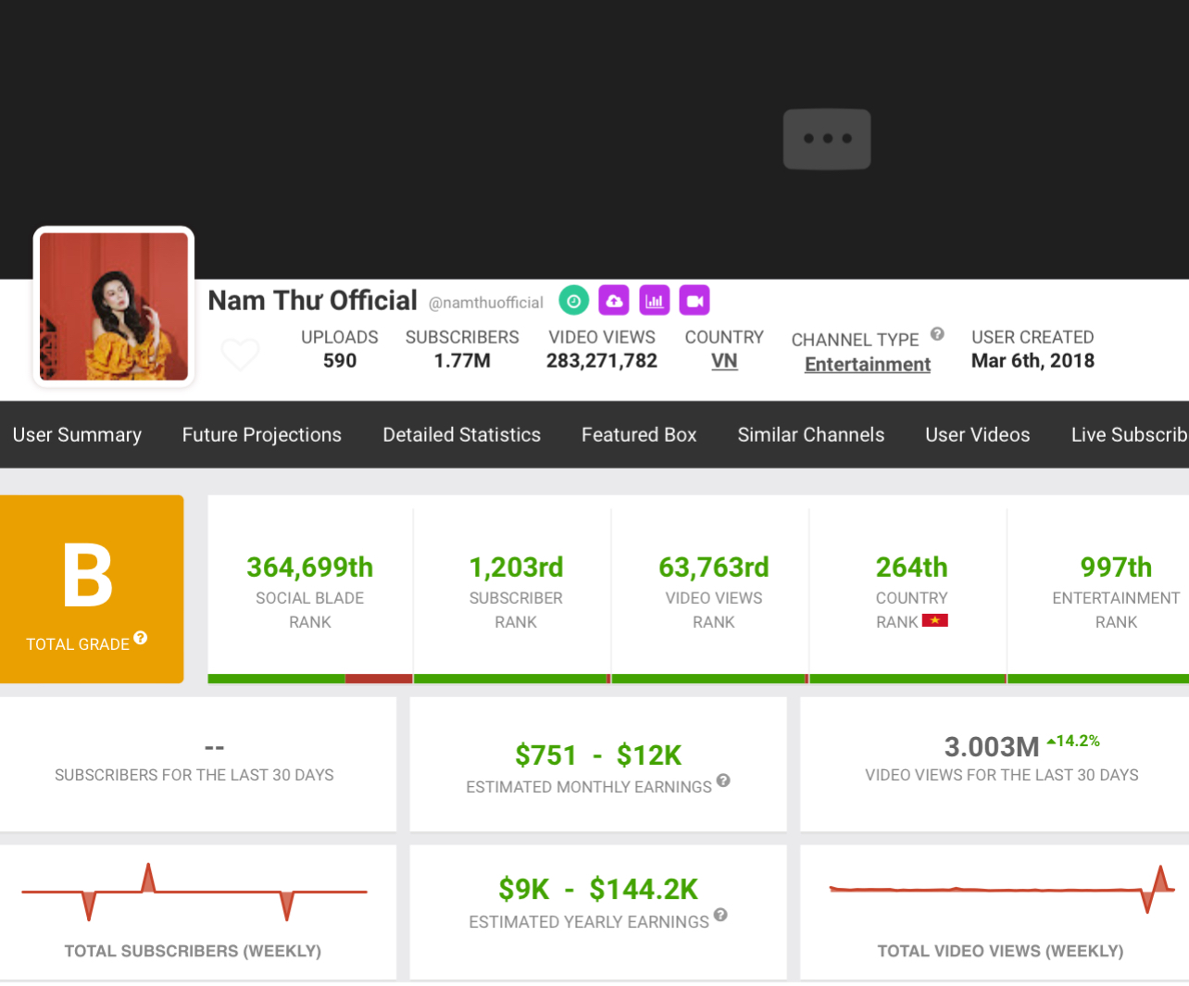
Task: Click the help icon beside Channel Type
Action: click(937, 334)
